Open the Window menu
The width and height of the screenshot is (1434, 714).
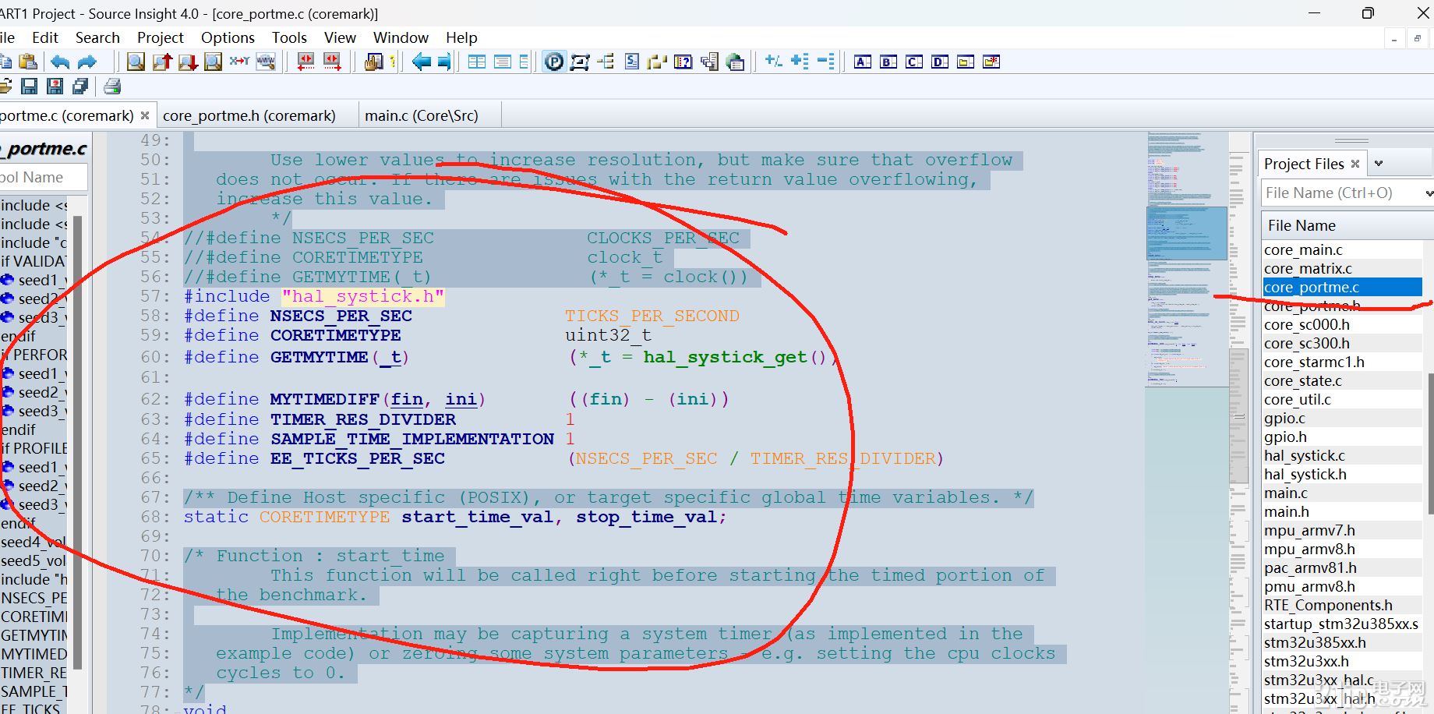point(401,37)
